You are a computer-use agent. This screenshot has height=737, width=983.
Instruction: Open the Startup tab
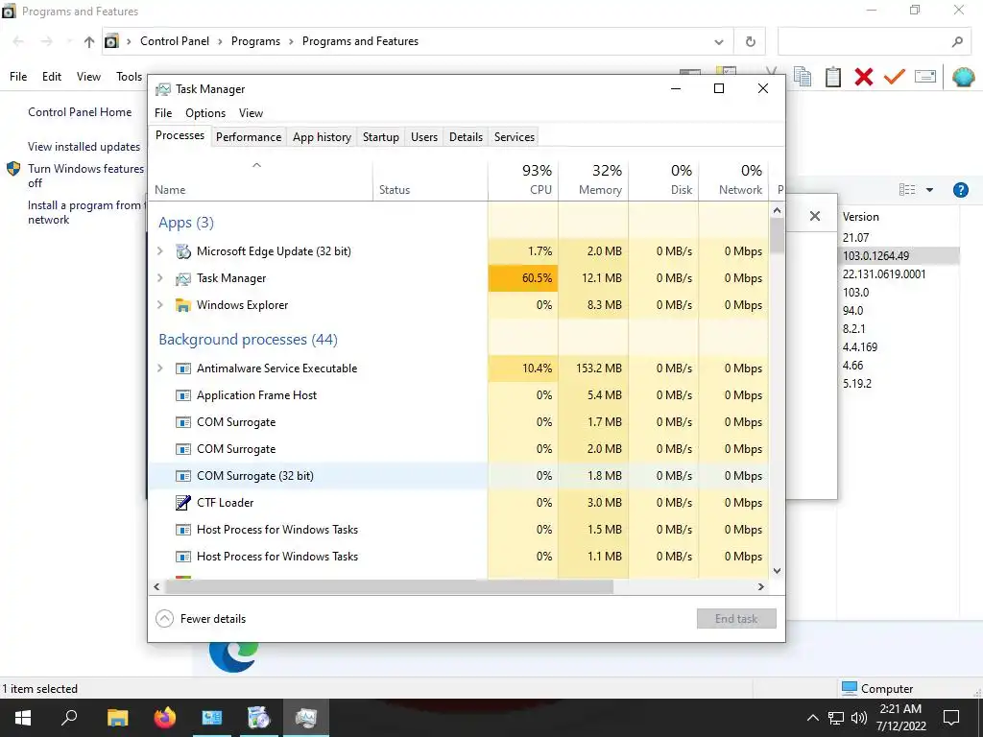pos(381,136)
